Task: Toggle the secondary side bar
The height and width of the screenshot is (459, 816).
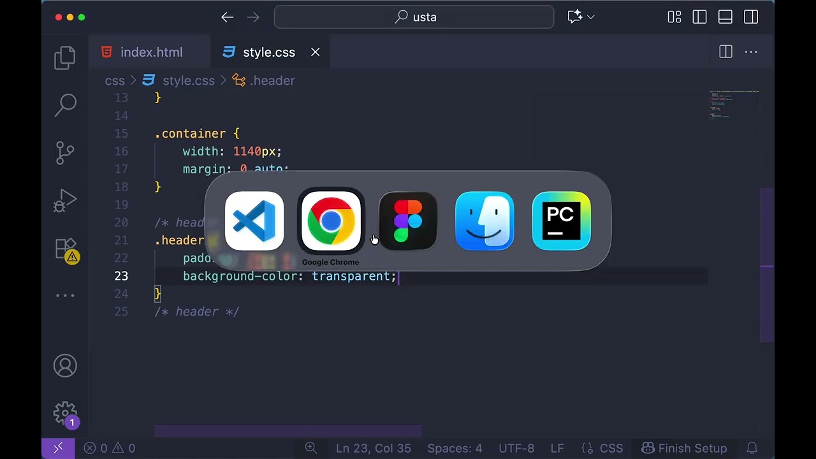Action: [751, 17]
